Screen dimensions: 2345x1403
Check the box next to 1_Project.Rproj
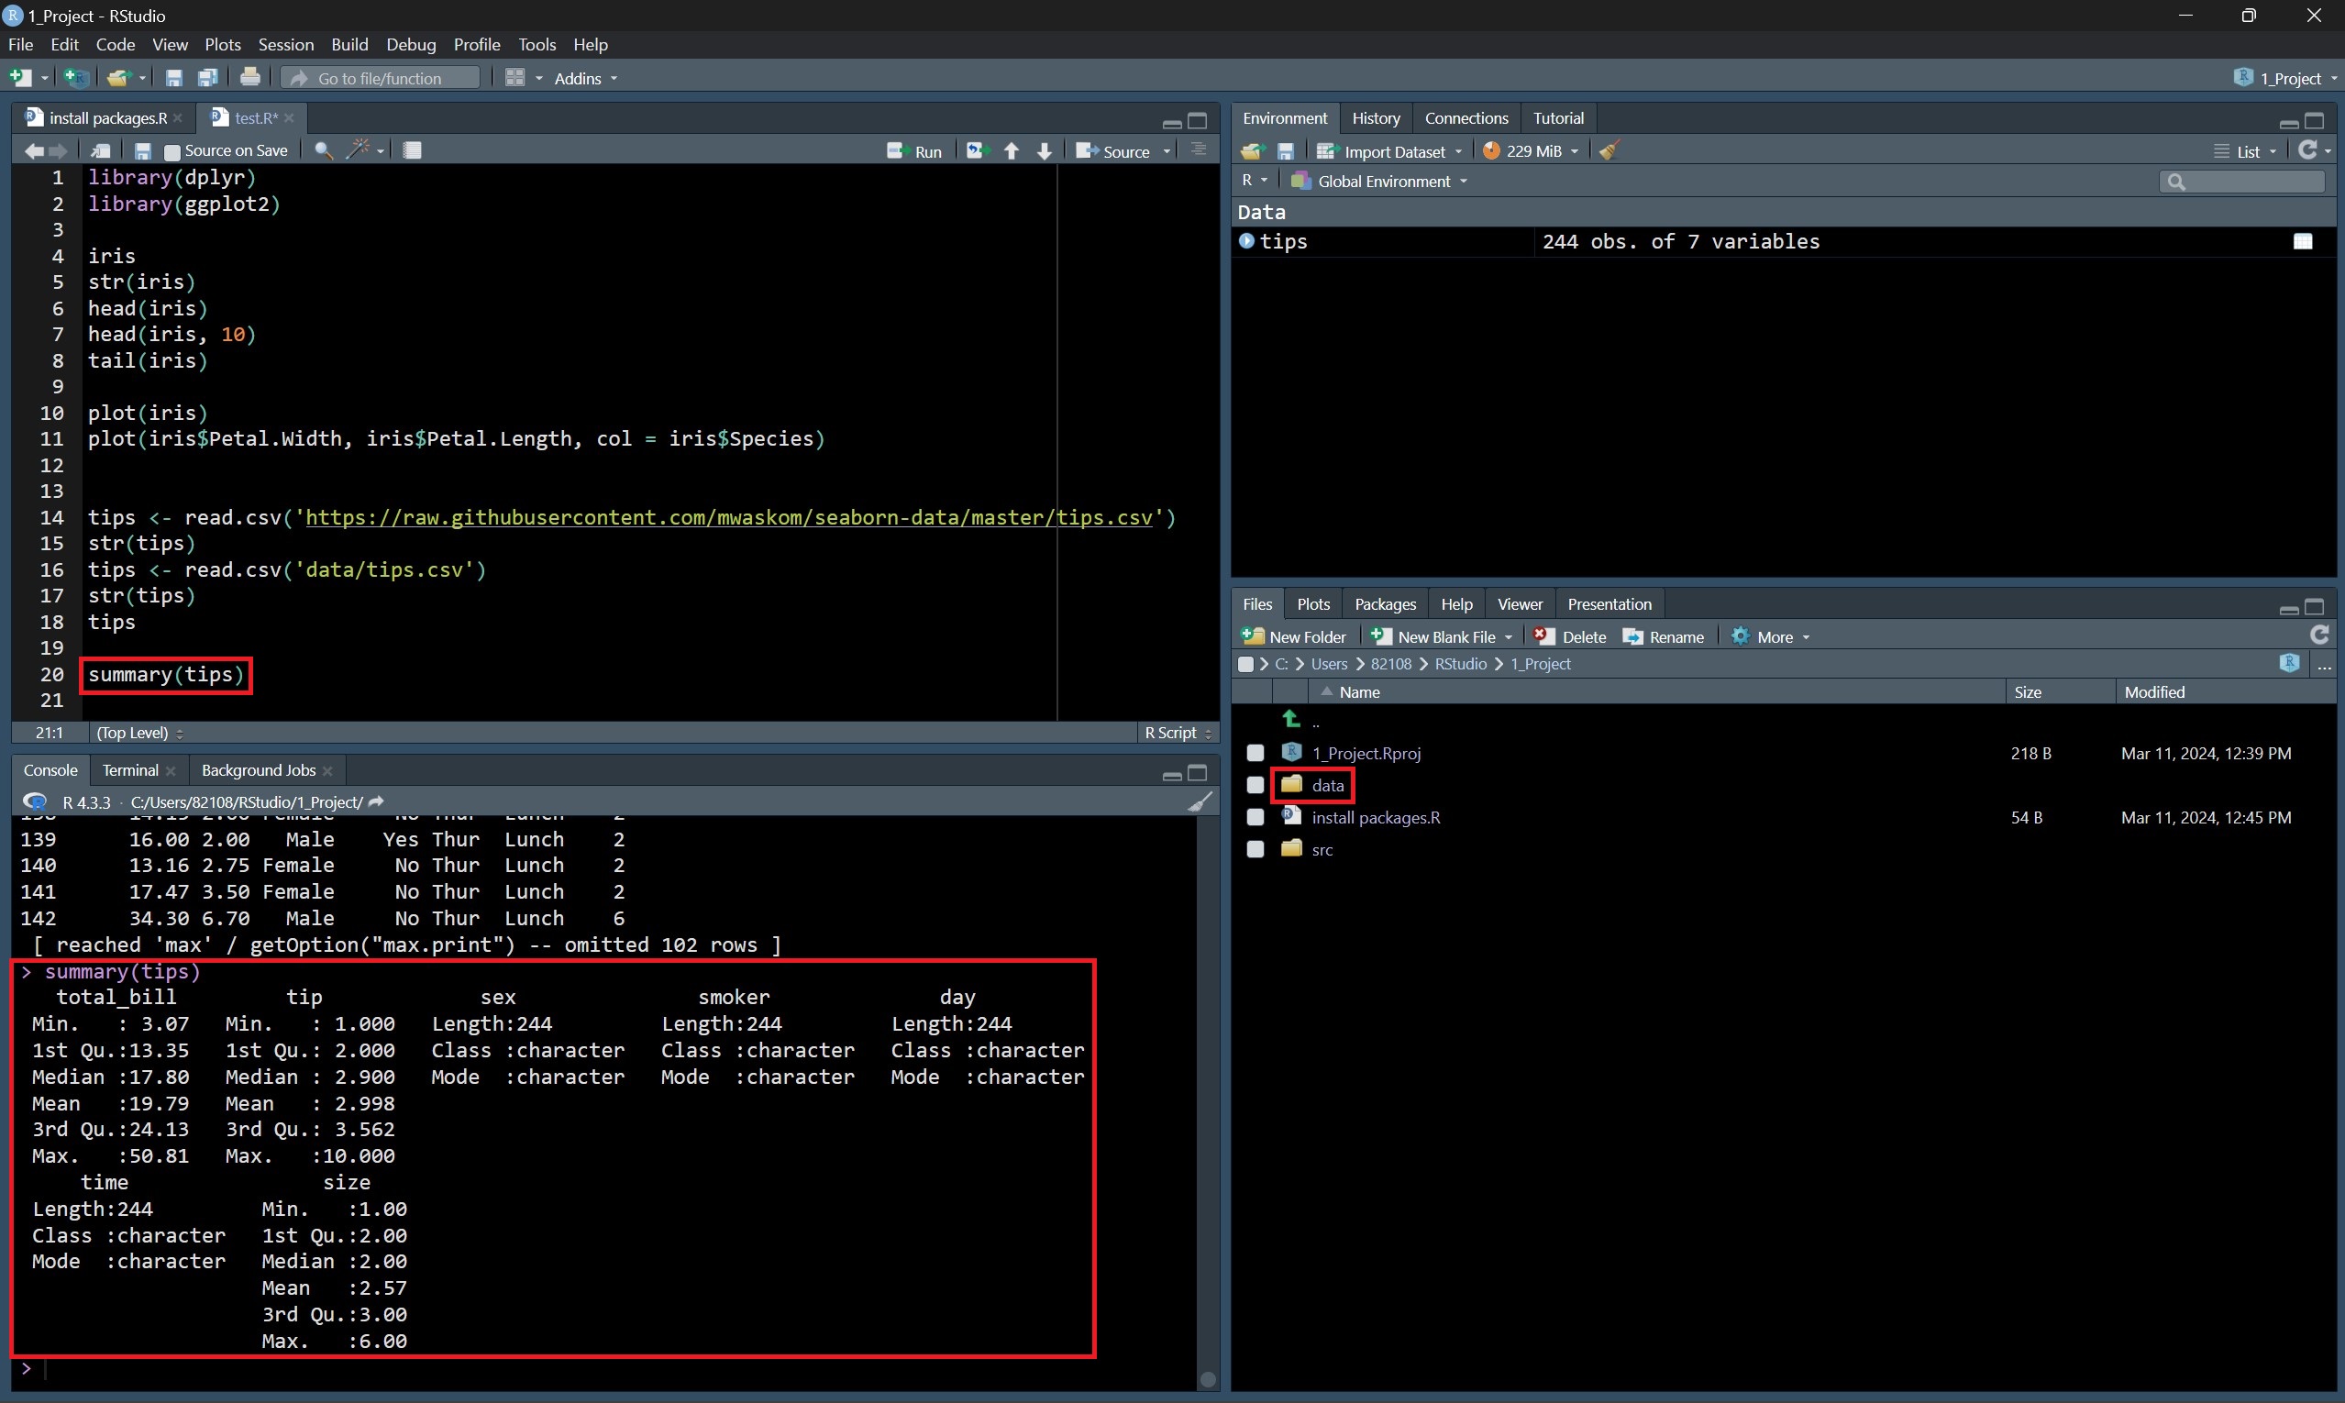click(x=1255, y=754)
